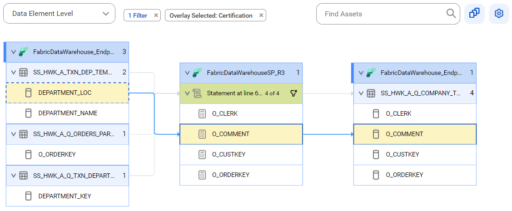The image size is (512, 211).
Task: Click the SS_HWK_A_Q_COMPANY_T table icon
Action: click(371, 93)
